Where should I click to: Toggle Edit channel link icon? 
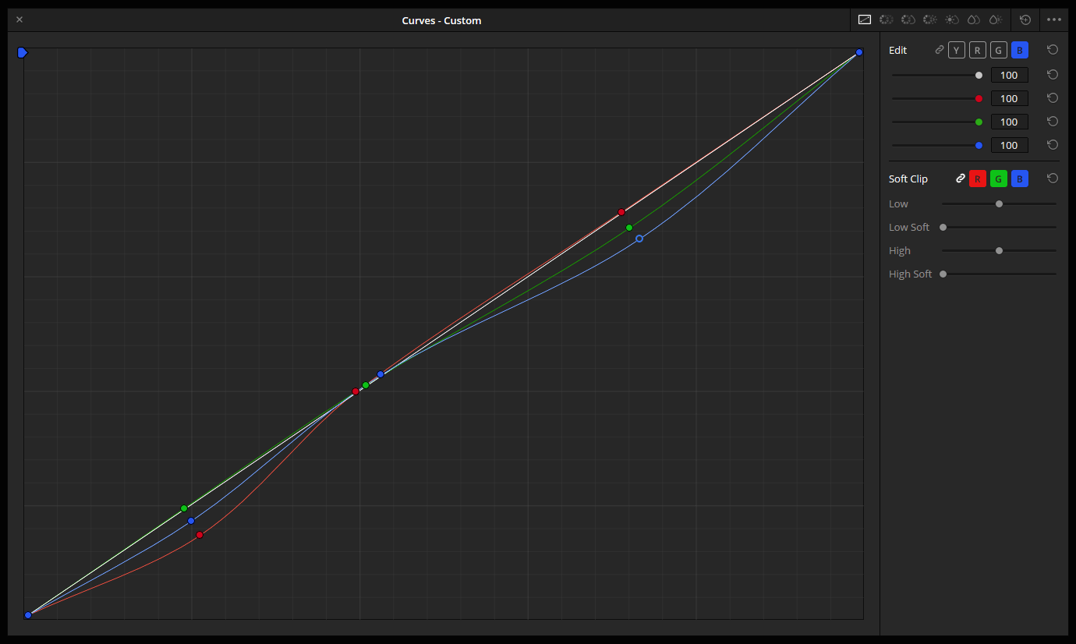[x=940, y=50]
